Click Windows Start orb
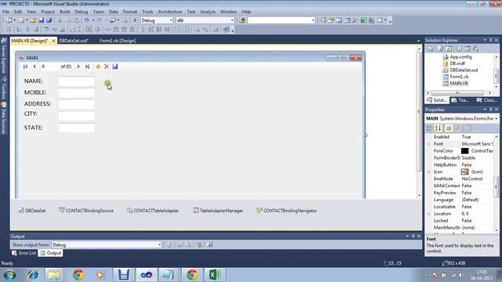The image size is (502, 282). (x=9, y=275)
